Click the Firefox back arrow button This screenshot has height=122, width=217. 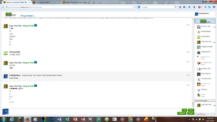click(3, 7)
